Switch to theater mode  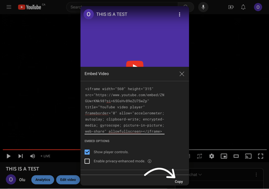pos(236,156)
